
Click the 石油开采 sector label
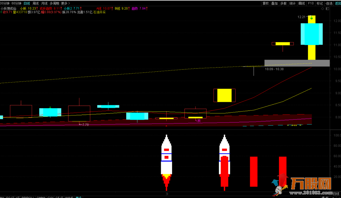[99, 12]
